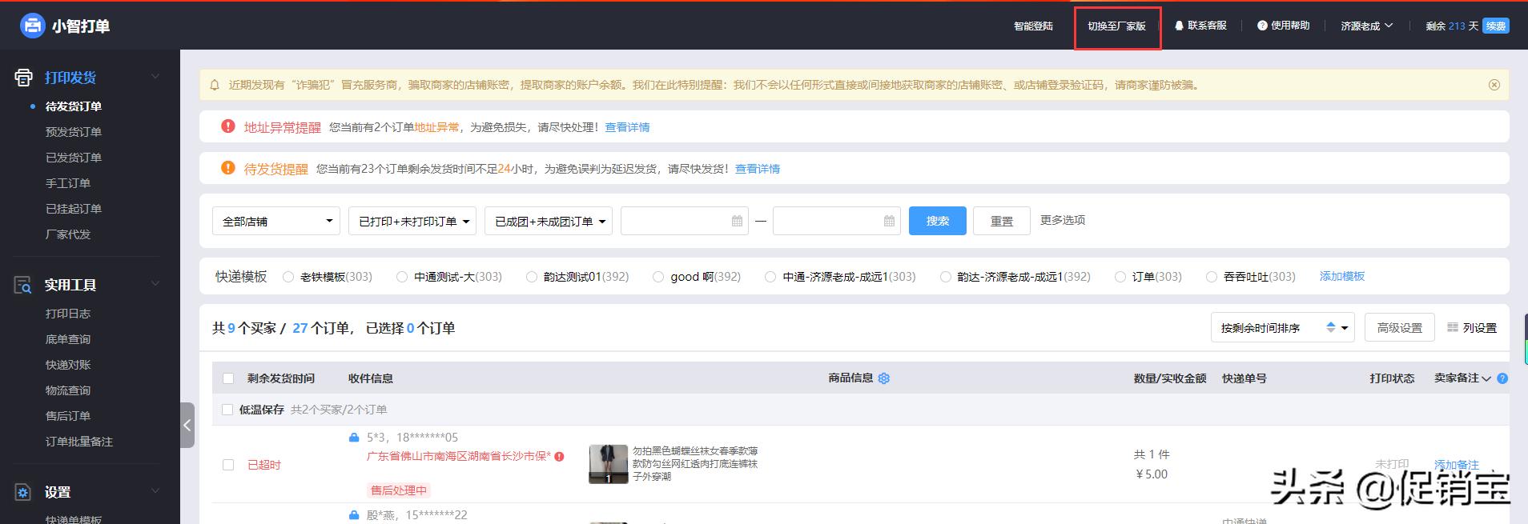This screenshot has height=524, width=1528.
Task: Expand the 卖家备注 column chevron
Action: pos(1486,378)
